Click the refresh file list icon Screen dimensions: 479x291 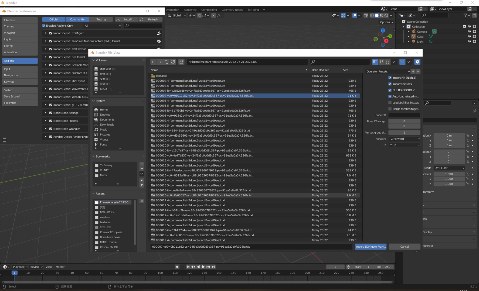click(x=173, y=62)
